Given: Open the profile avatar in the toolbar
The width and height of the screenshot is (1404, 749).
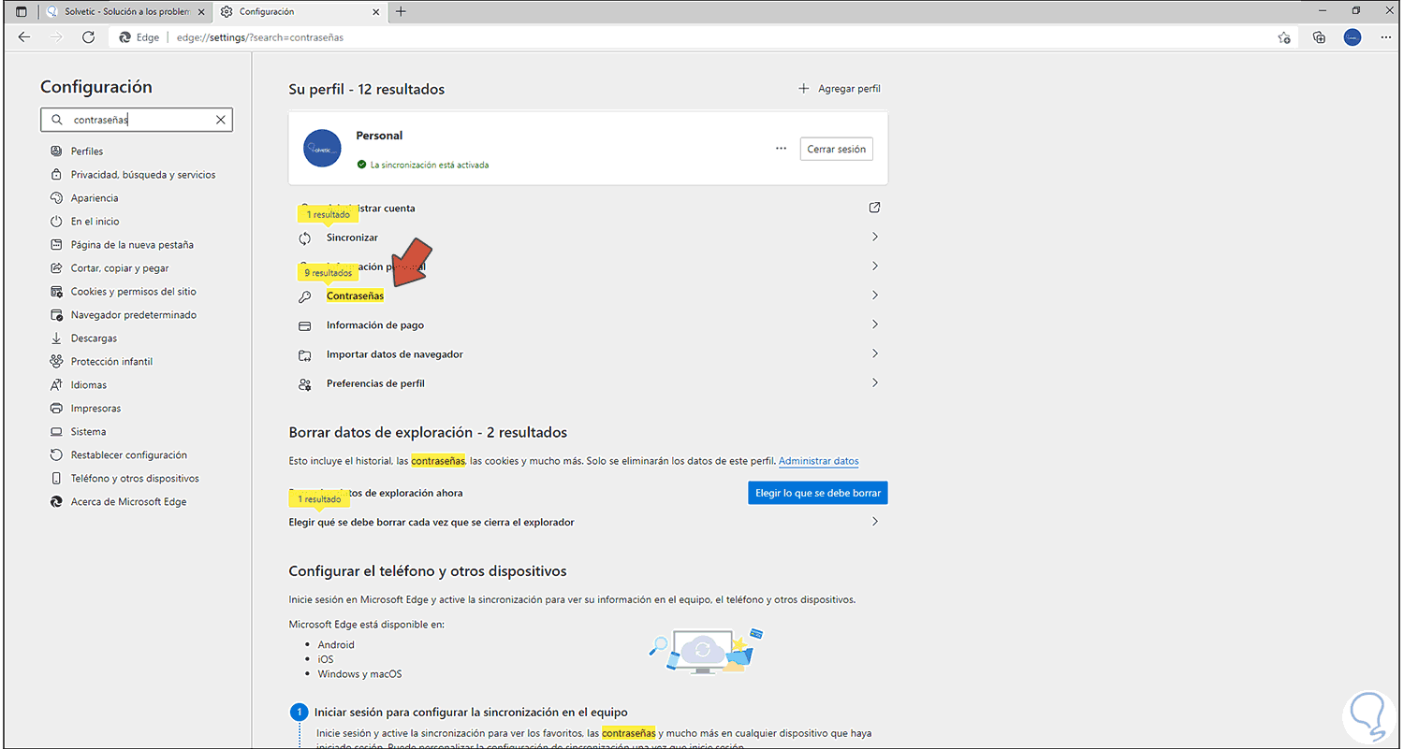Looking at the screenshot, I should pos(1352,37).
